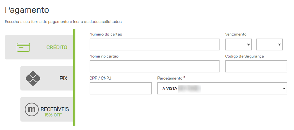Click the PIX diamond logo icon
The height and width of the screenshot is (130, 294).
click(33, 79)
